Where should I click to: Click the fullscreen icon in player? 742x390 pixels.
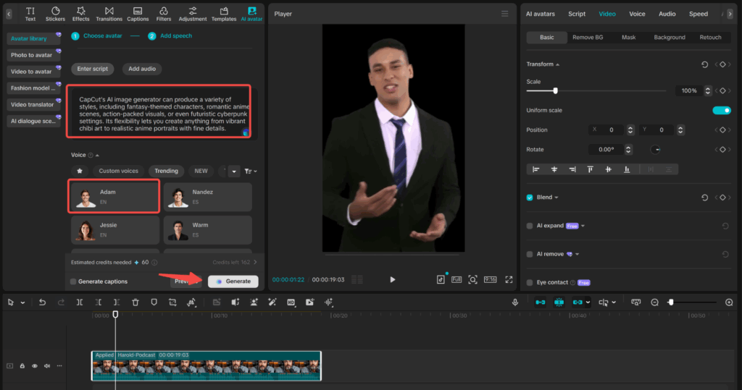point(509,279)
